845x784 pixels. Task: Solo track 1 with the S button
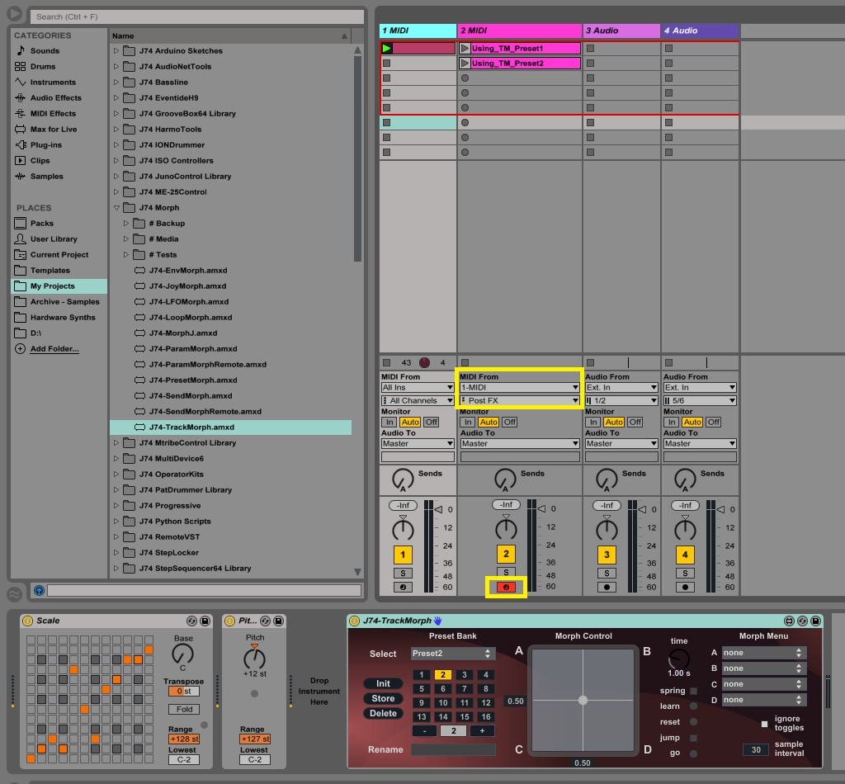402,573
